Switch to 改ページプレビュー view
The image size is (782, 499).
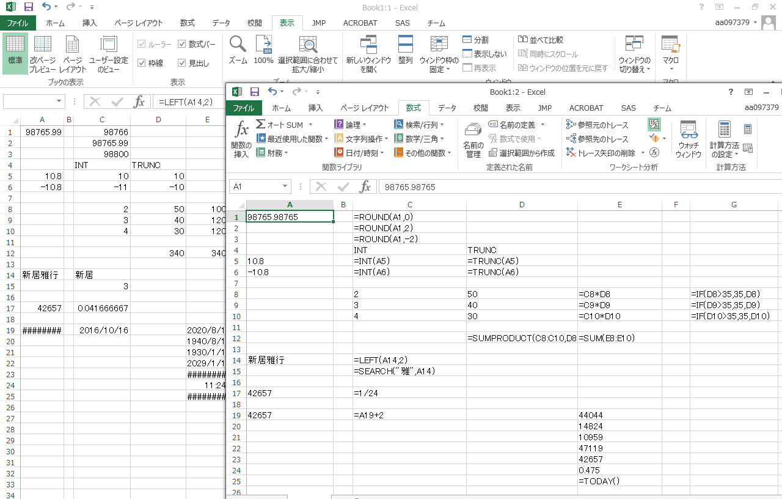pyautogui.click(x=42, y=53)
